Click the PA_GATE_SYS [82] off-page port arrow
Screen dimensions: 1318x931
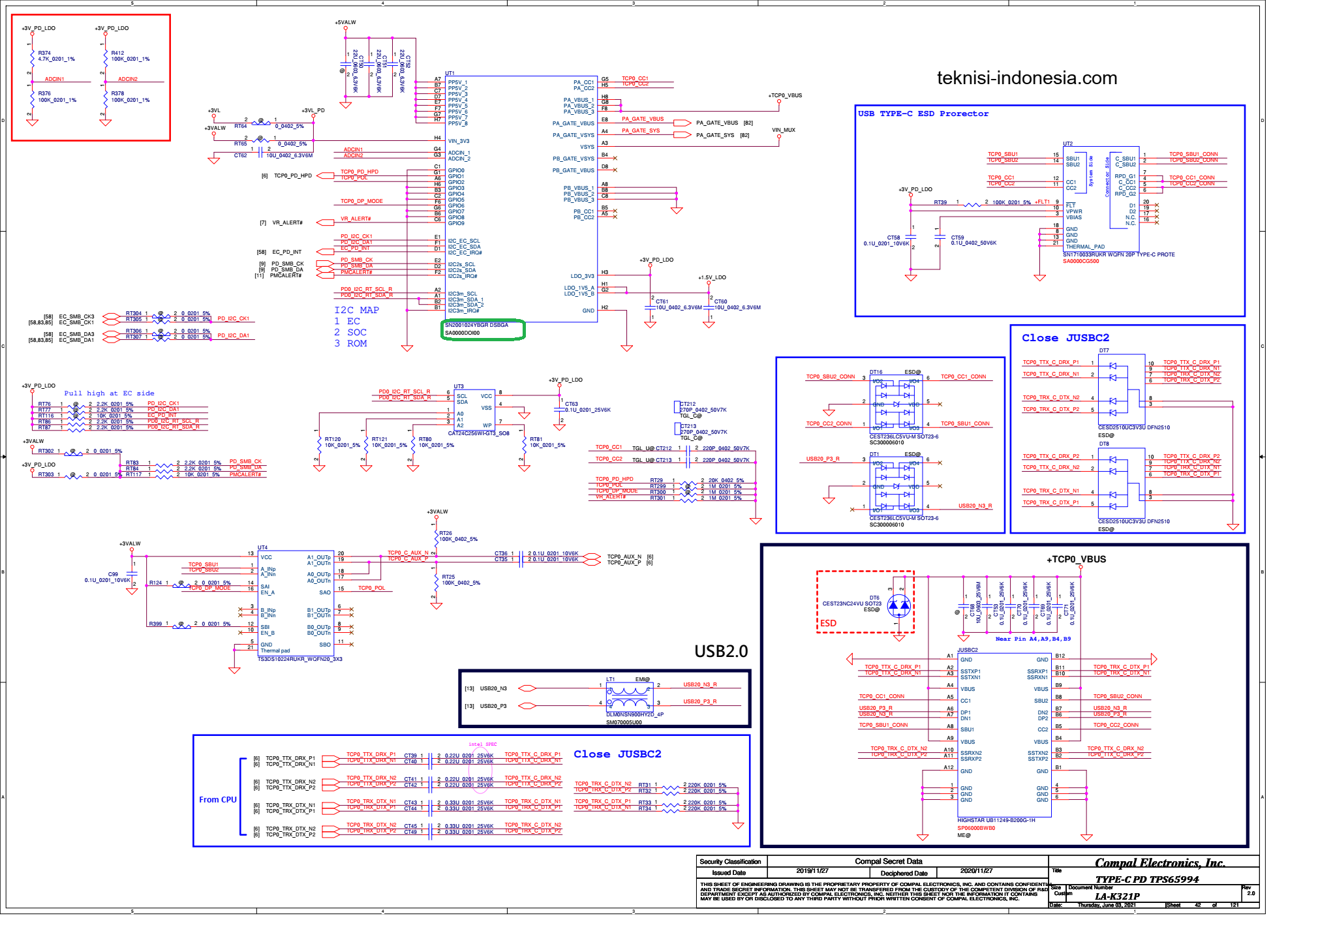[682, 135]
